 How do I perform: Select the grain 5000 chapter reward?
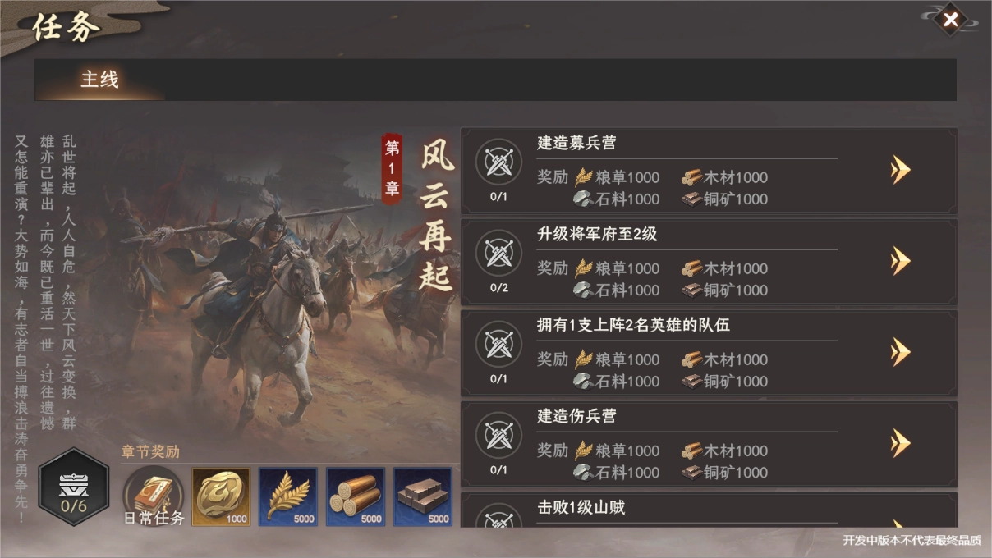[x=288, y=496]
